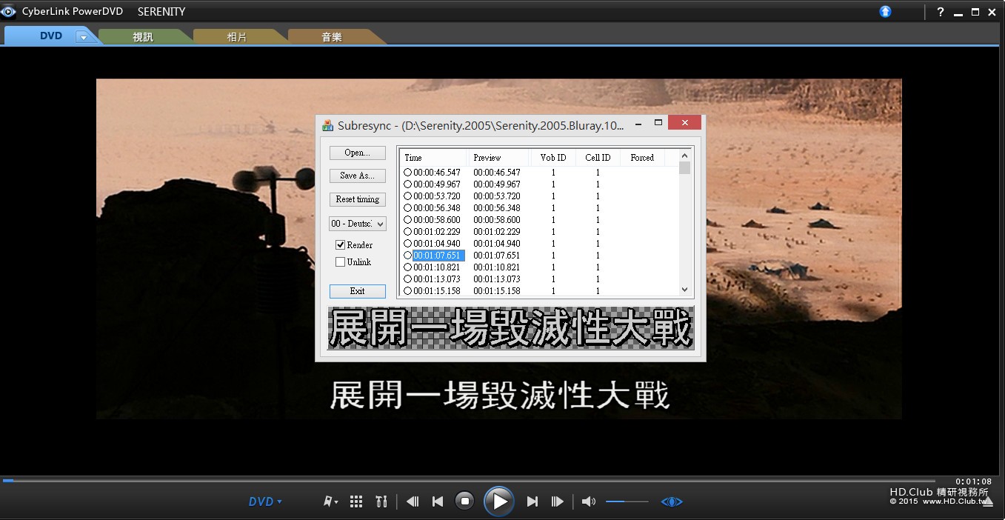Open the player settings tools icon
The width and height of the screenshot is (1005, 520).
click(x=381, y=501)
